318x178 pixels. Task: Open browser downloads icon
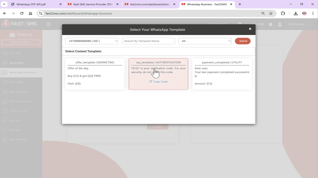[x=295, y=13]
